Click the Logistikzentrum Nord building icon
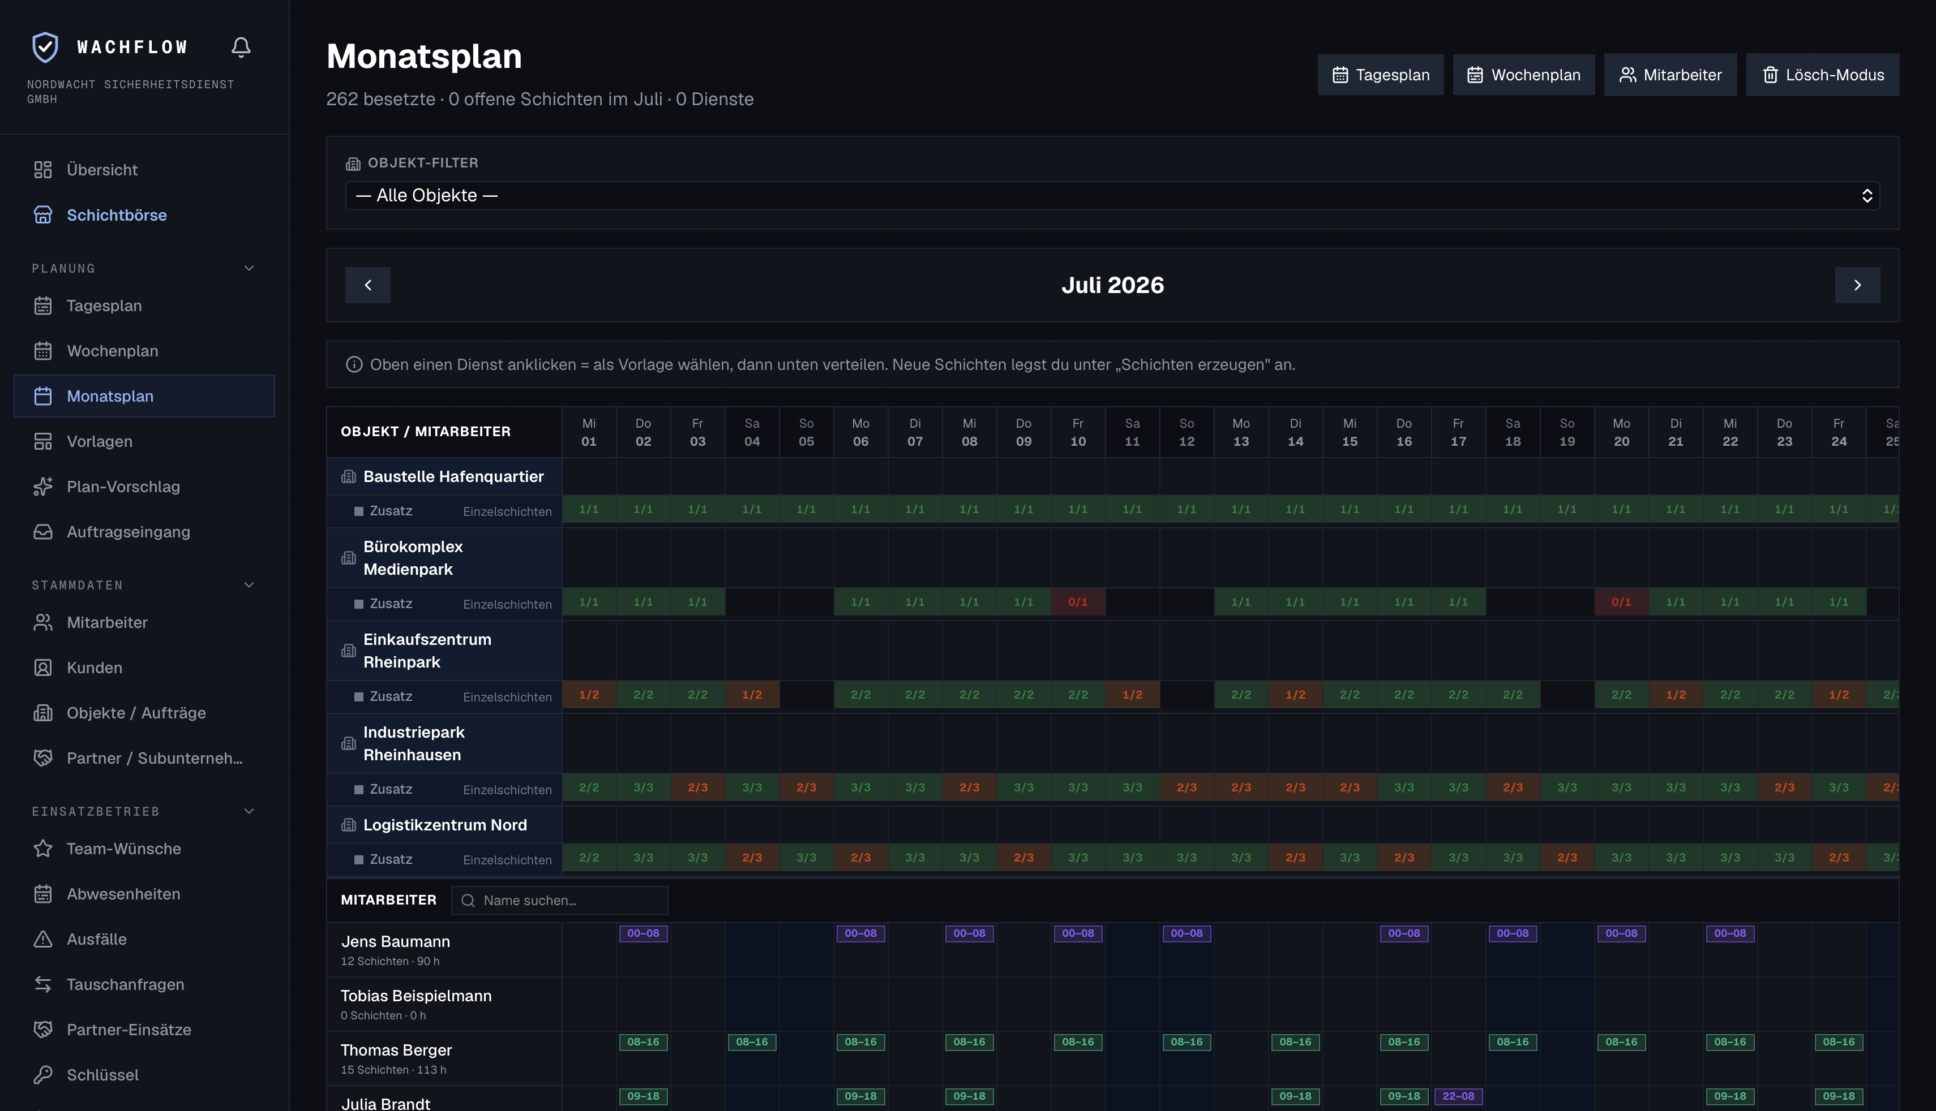Image resolution: width=1936 pixels, height=1111 pixels. pos(349,825)
